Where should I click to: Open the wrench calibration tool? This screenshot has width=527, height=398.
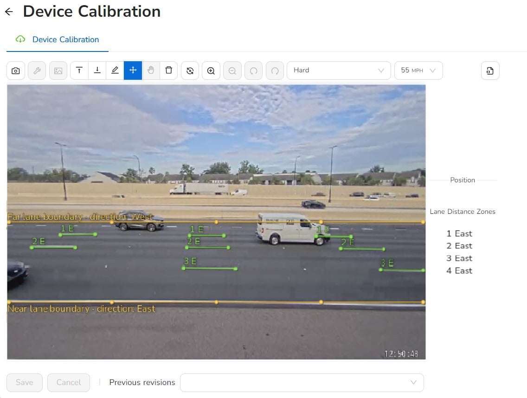[x=37, y=71]
